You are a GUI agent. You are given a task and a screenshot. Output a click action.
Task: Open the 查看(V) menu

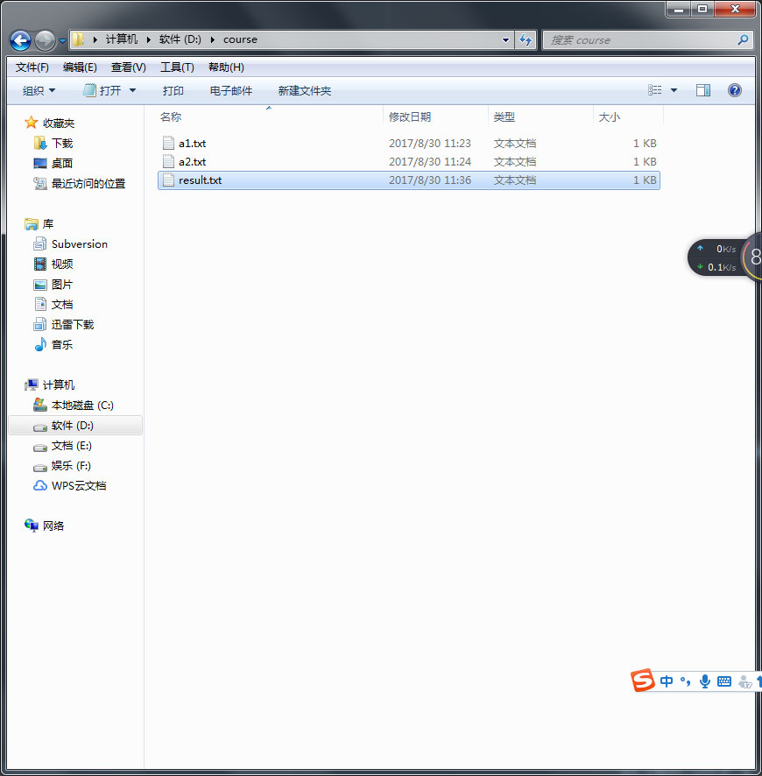[x=126, y=67]
